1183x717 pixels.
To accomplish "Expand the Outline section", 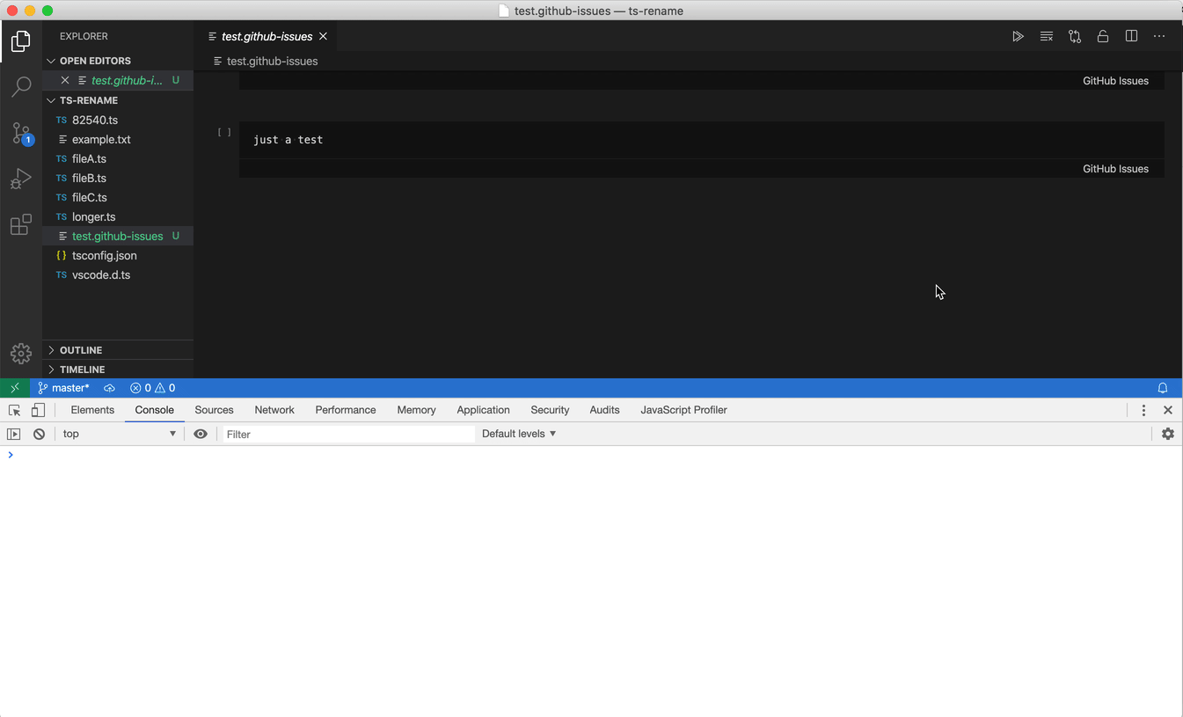I will pos(118,350).
